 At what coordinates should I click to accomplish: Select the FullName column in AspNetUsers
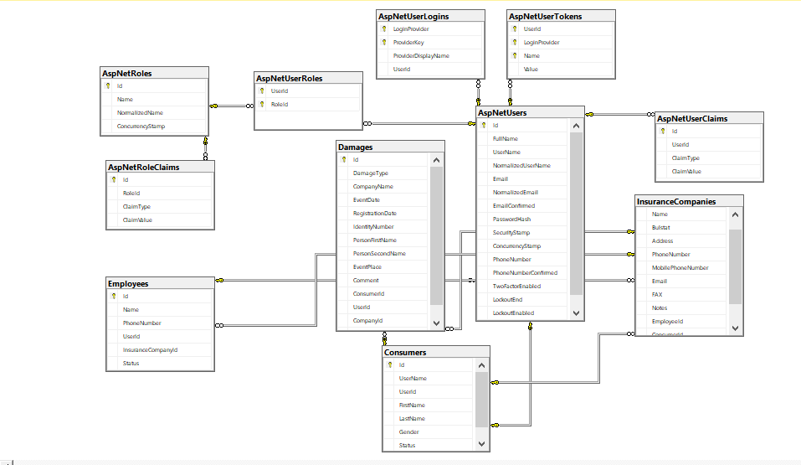tap(523, 138)
